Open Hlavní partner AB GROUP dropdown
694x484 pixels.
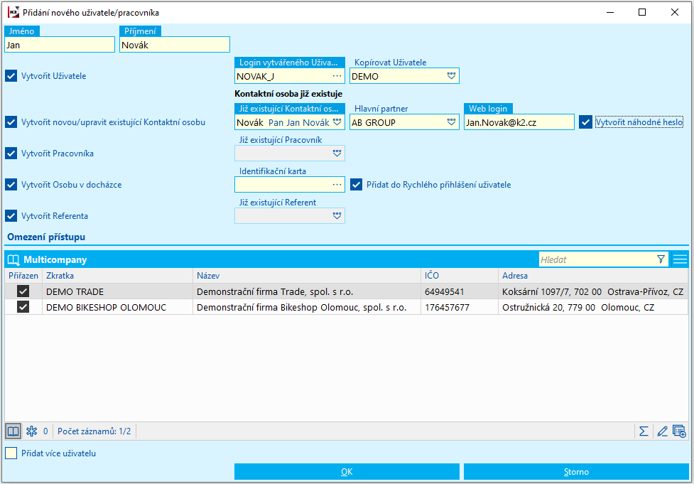451,122
